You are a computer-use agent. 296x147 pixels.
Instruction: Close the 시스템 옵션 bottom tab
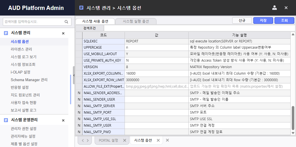(158, 140)
